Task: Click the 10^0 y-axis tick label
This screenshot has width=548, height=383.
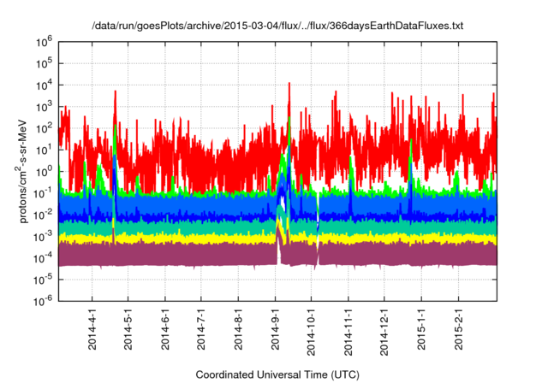Action: pos(44,172)
